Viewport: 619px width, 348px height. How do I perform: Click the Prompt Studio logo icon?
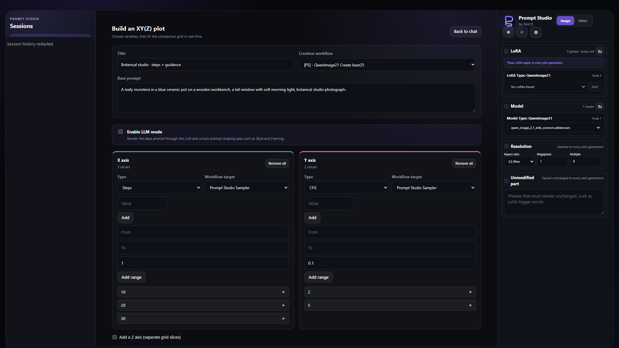tap(509, 21)
